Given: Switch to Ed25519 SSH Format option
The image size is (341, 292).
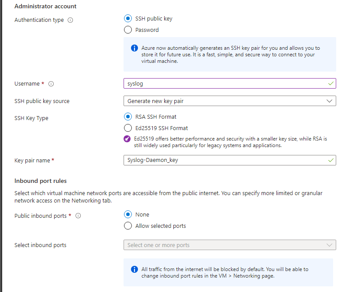Looking at the screenshot, I should coord(128,128).
